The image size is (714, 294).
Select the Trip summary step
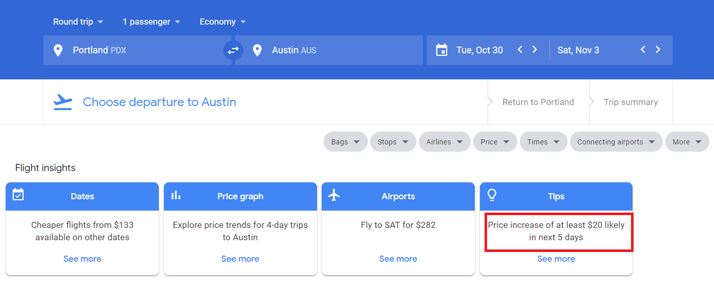631,102
